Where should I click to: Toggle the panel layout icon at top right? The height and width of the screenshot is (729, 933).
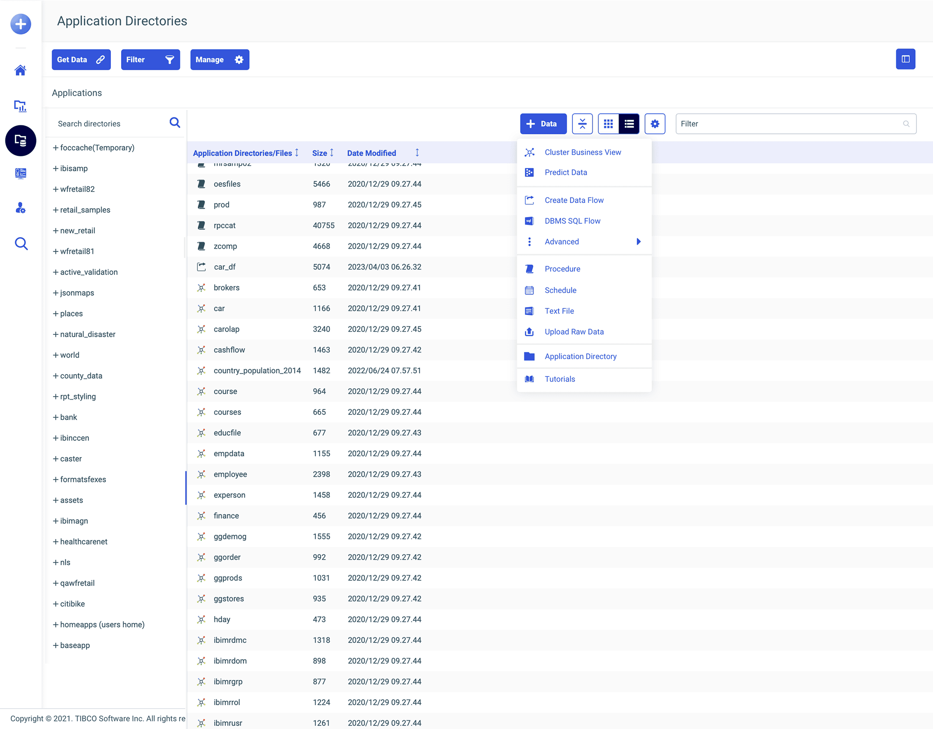tap(906, 59)
